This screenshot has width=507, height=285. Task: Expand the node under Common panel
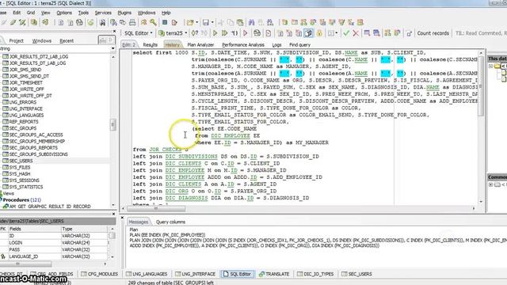click(x=490, y=184)
